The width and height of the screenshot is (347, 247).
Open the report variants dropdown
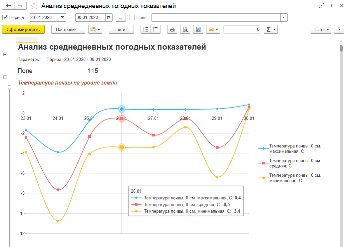click(95, 29)
